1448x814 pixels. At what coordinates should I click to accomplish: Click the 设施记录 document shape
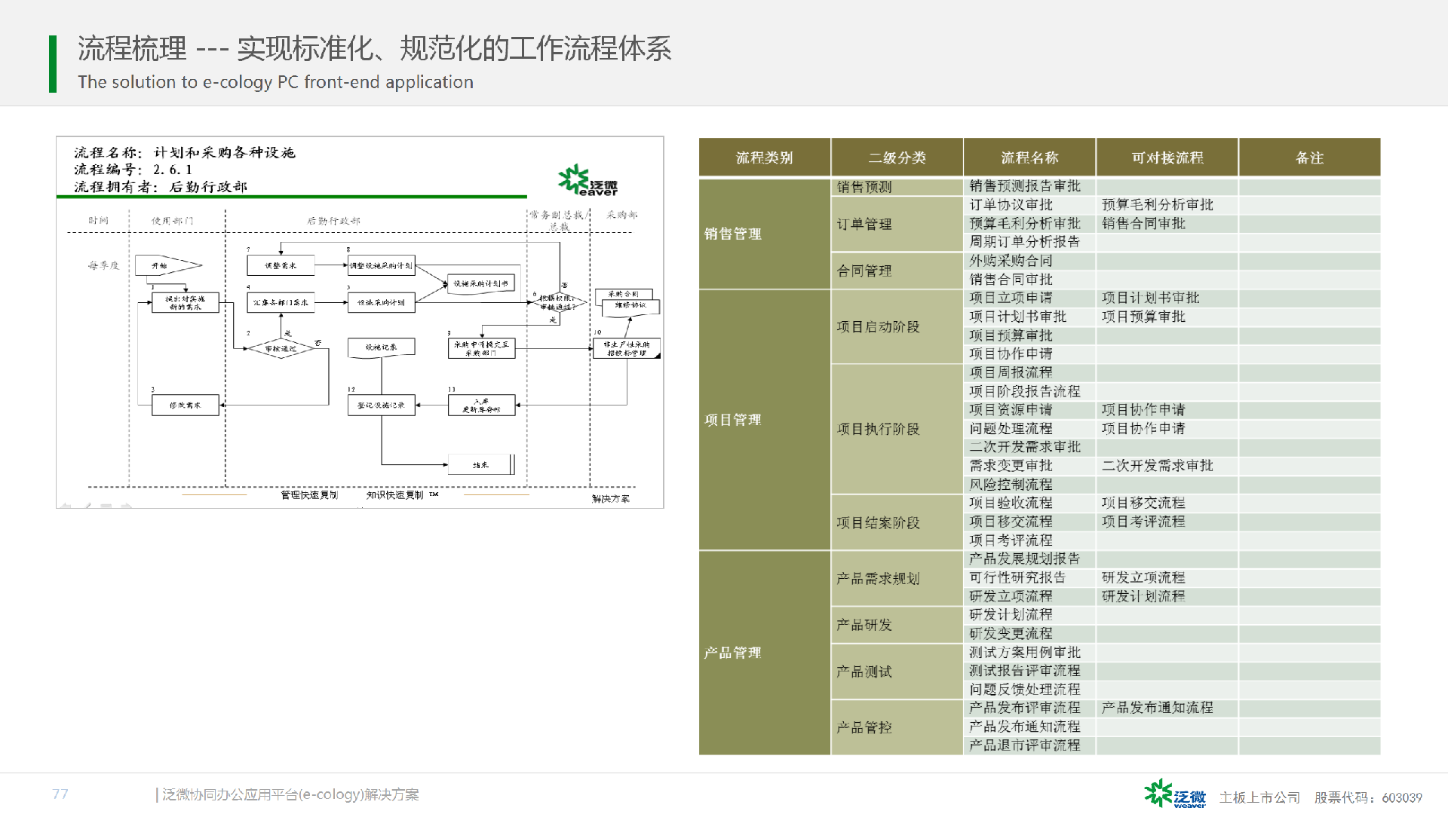tap(381, 347)
